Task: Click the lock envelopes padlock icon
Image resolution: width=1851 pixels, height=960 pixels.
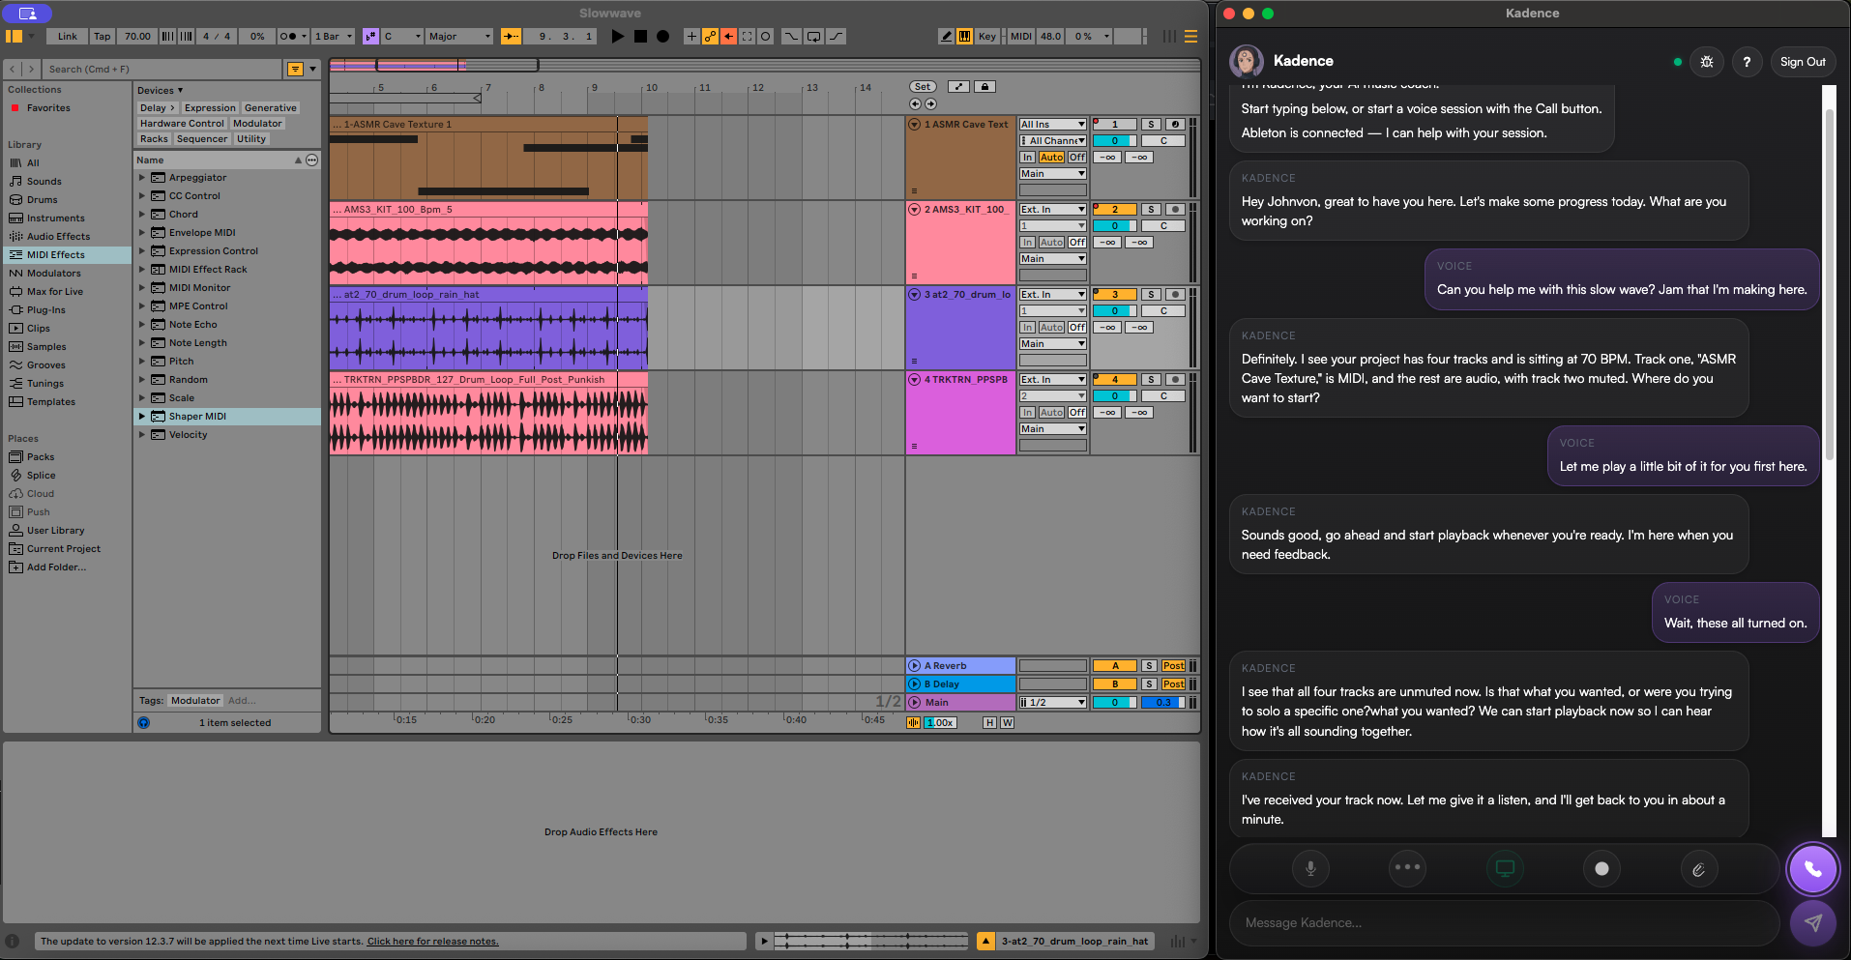Action: click(x=984, y=87)
